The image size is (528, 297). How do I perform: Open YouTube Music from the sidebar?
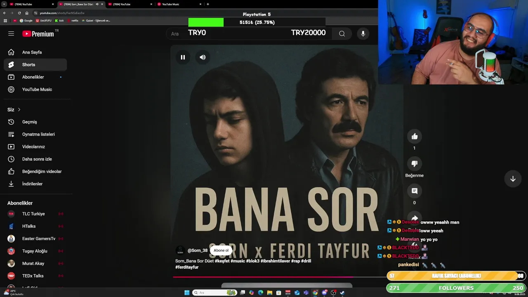click(x=35, y=90)
